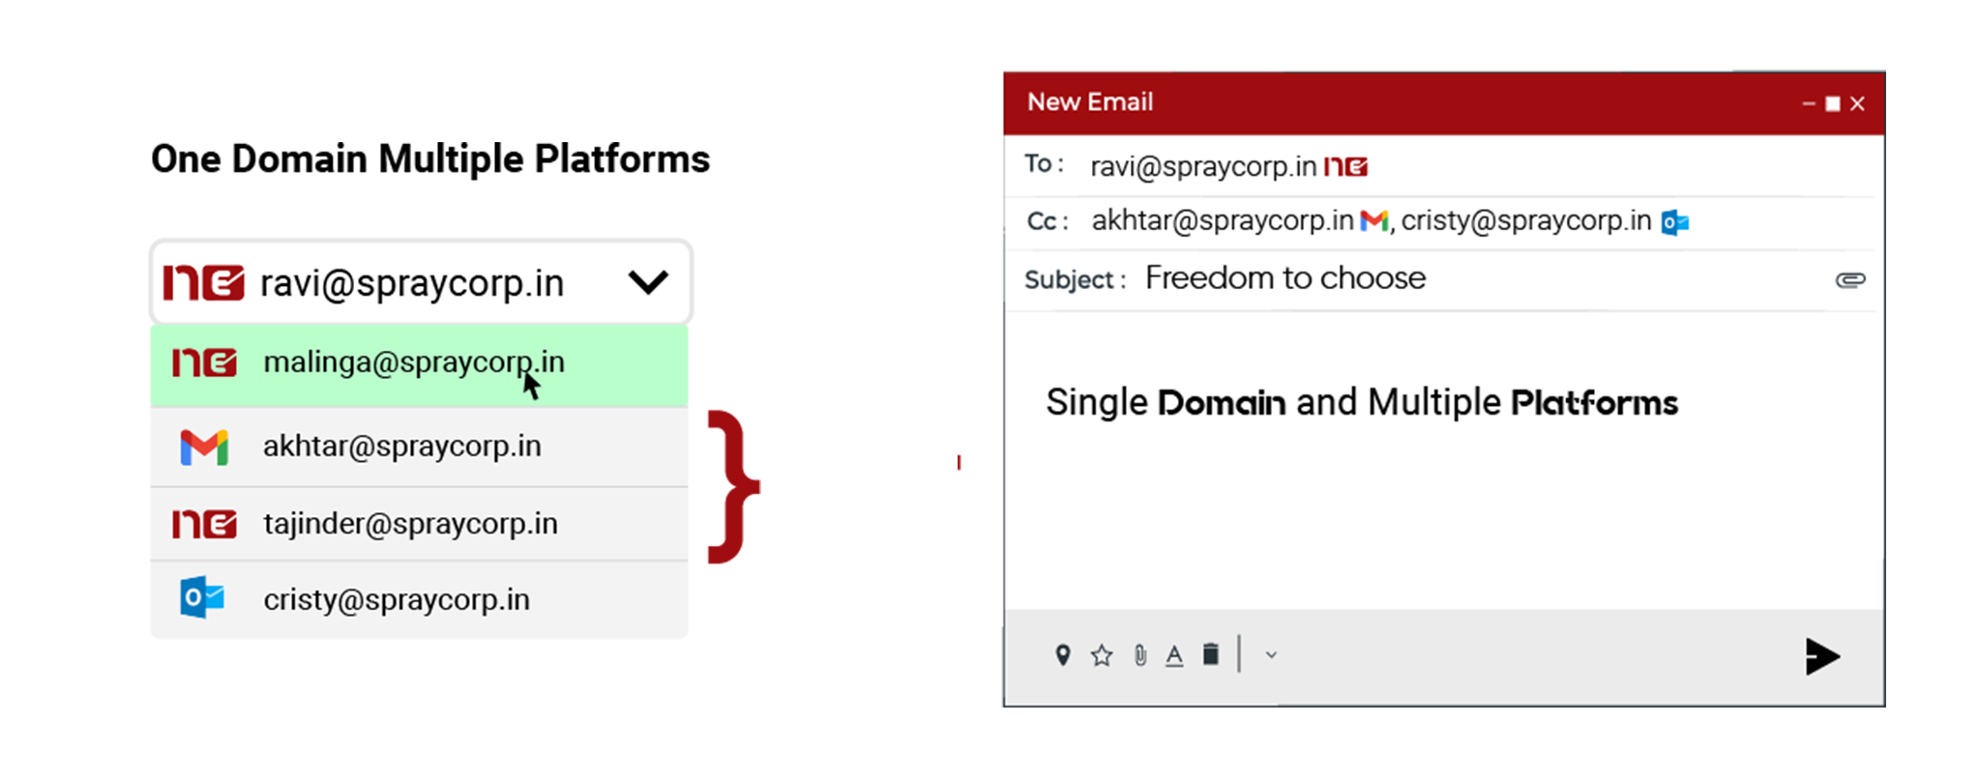Click the location pin icon in compose toolbar

coord(1062,656)
